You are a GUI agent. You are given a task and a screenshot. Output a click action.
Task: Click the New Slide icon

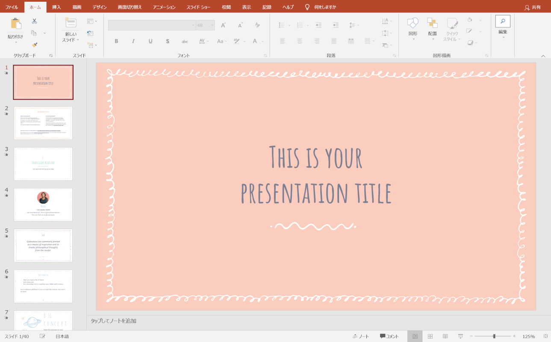pos(71,23)
